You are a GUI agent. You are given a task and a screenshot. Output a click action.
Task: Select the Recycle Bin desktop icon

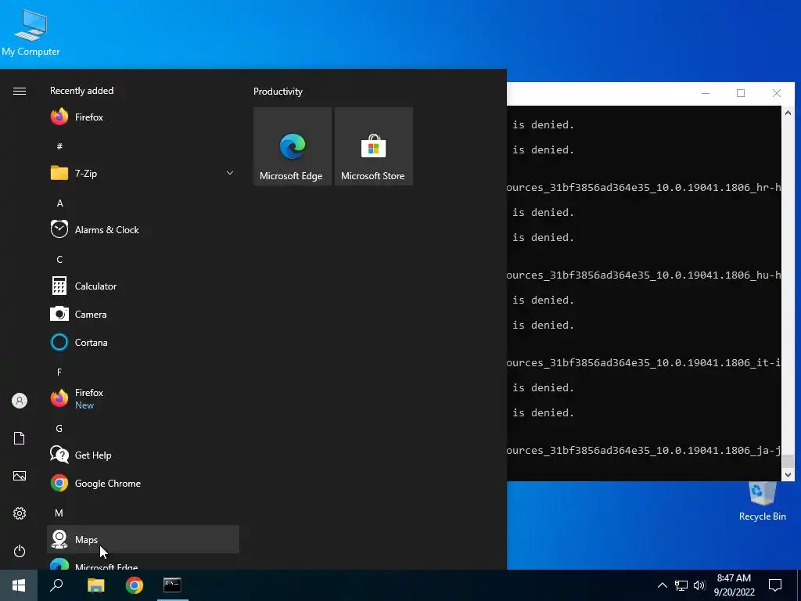click(762, 502)
